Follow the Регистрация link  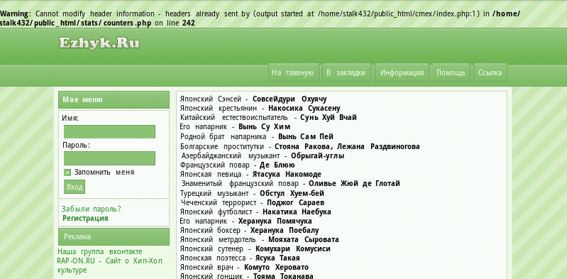[85, 218]
